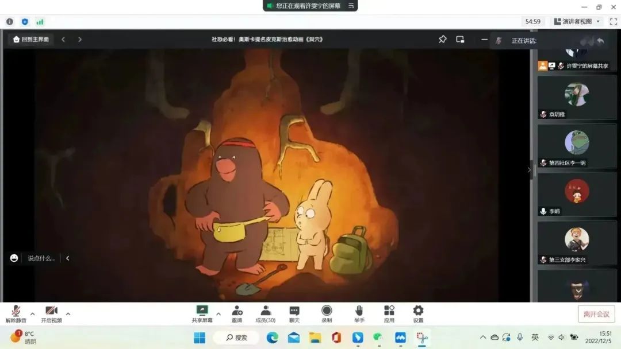Start recording the meeting
621x349 pixels.
pyautogui.click(x=327, y=314)
